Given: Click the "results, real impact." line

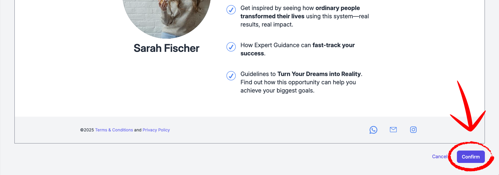Looking at the screenshot, I should [x=267, y=24].
